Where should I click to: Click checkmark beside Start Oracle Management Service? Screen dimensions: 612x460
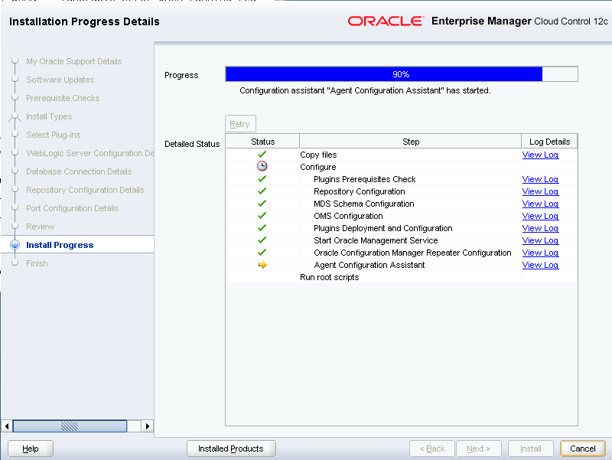coord(262,240)
